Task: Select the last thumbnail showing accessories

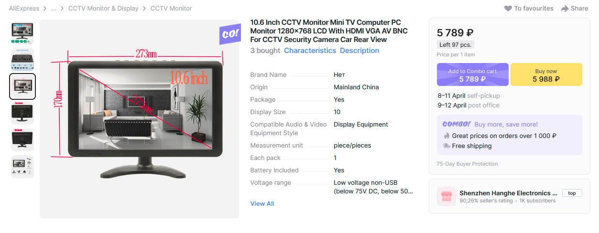Action: tap(22, 167)
